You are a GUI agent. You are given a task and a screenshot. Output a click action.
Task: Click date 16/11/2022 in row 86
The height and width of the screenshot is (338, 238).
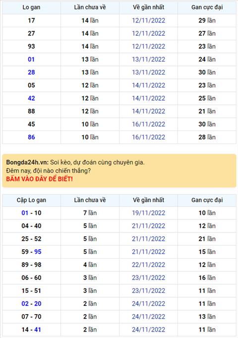click(x=149, y=137)
